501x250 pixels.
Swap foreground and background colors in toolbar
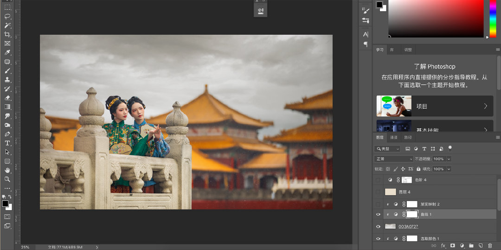point(10,197)
